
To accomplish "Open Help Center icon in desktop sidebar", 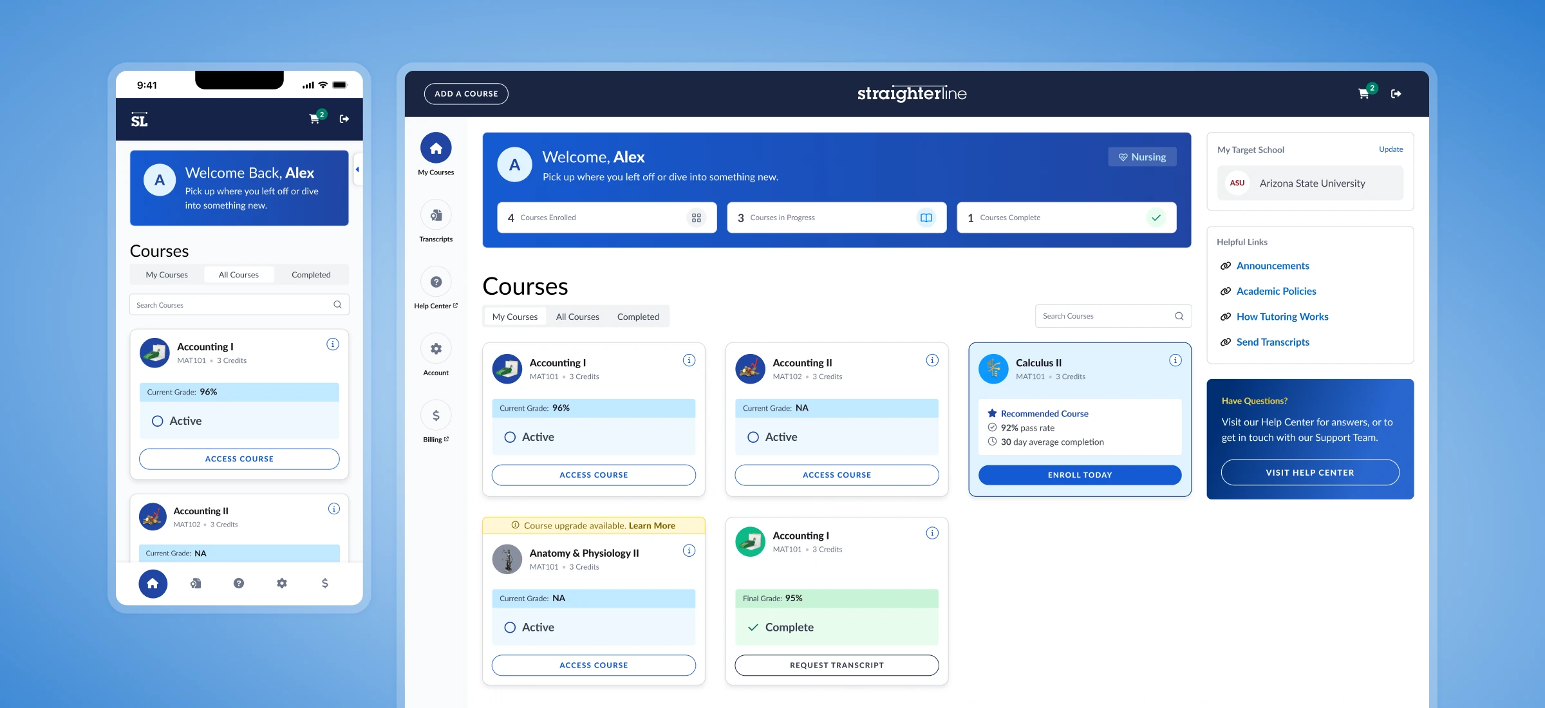I will (x=436, y=282).
